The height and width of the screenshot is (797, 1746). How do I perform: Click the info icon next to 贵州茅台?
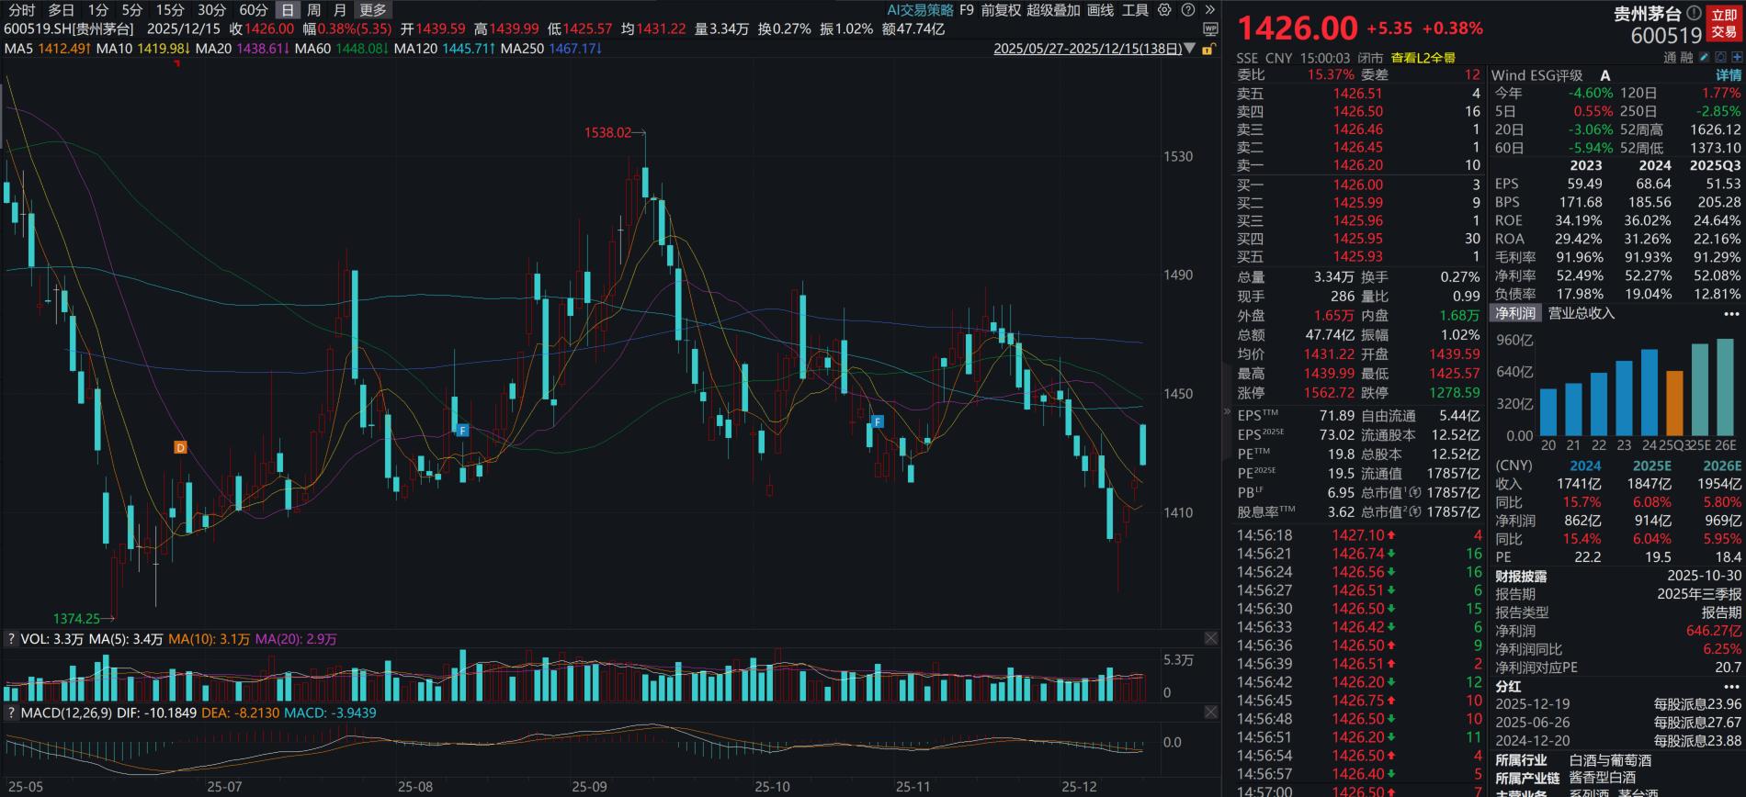point(1693,14)
